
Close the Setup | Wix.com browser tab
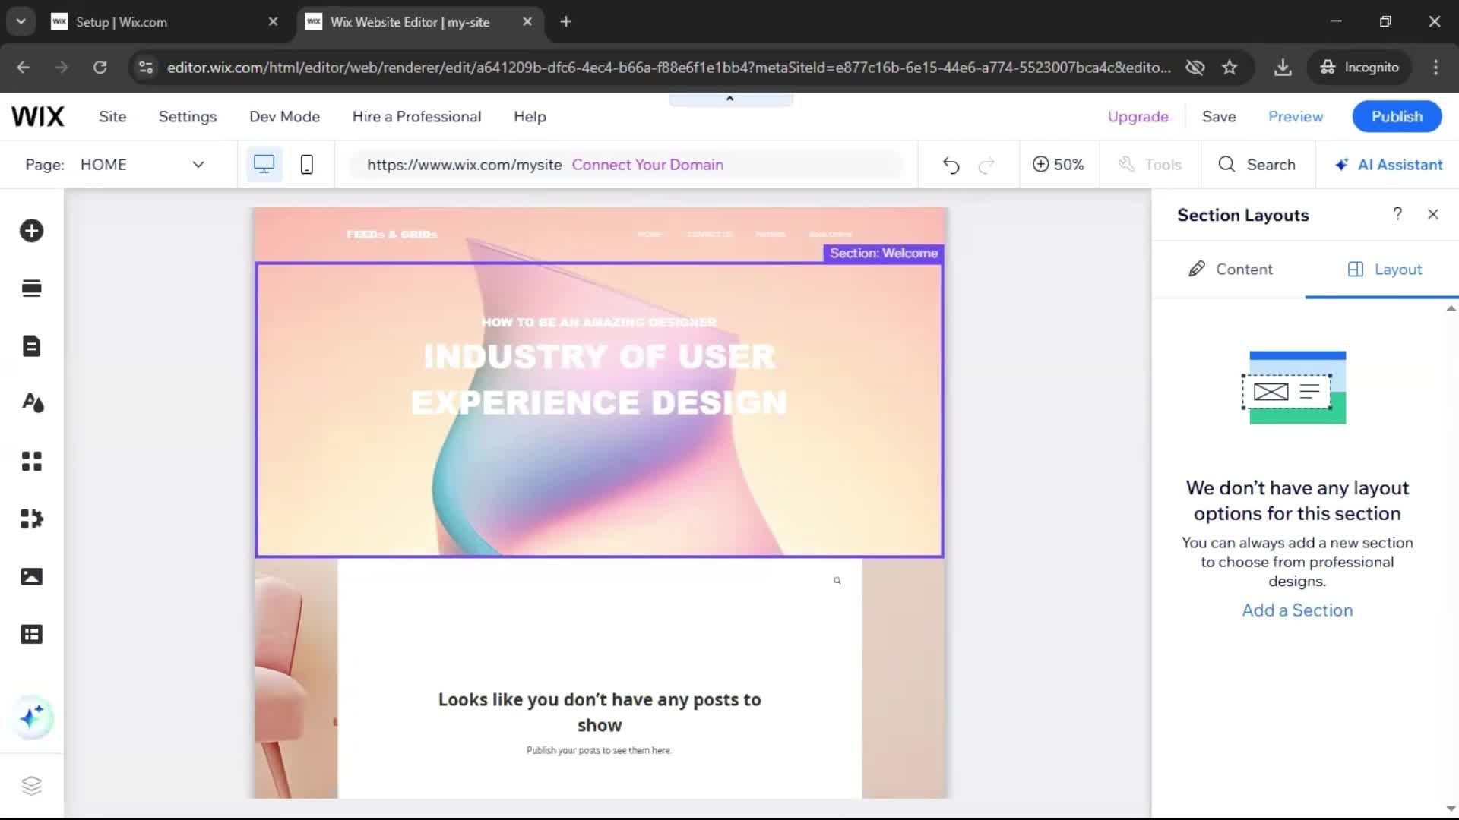(273, 22)
